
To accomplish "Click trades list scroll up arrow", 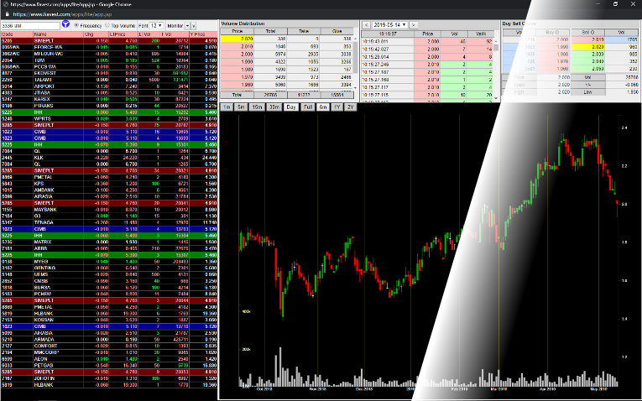I will click(496, 41).
